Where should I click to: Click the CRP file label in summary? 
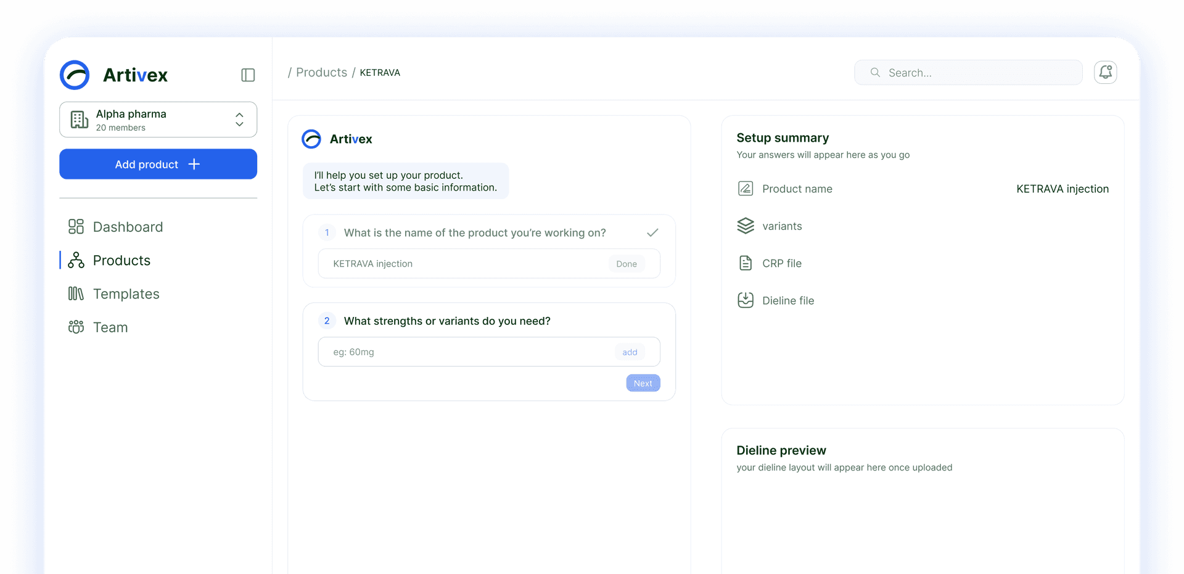click(782, 263)
